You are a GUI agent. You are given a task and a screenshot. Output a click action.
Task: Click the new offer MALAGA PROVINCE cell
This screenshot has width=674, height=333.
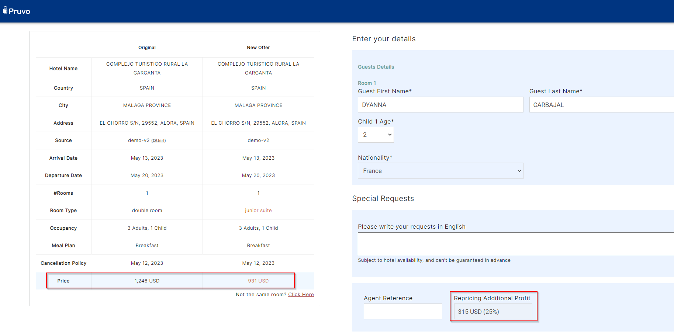tap(258, 105)
